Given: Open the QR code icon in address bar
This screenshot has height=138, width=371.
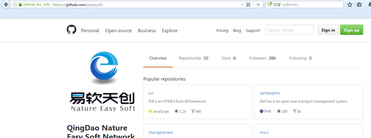Looking at the screenshot, I should pyautogui.click(x=248, y=5).
